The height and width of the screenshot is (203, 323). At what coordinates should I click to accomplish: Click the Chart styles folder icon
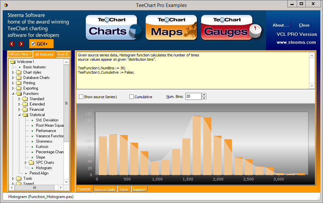pos(19,72)
